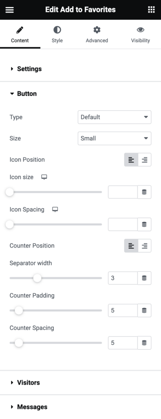Set Icon Position to right alignment
Image resolution: width=161 pixels, height=419 pixels.
145,160
